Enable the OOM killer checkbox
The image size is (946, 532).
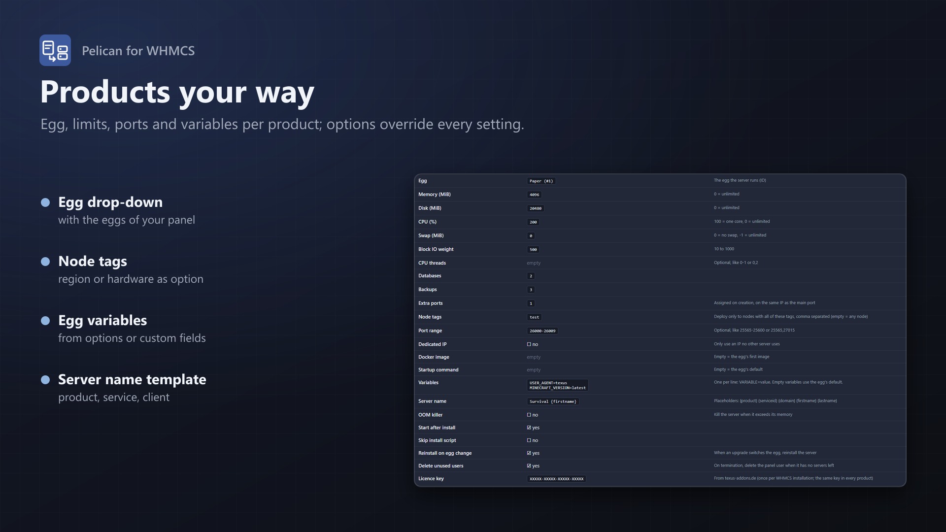click(529, 415)
